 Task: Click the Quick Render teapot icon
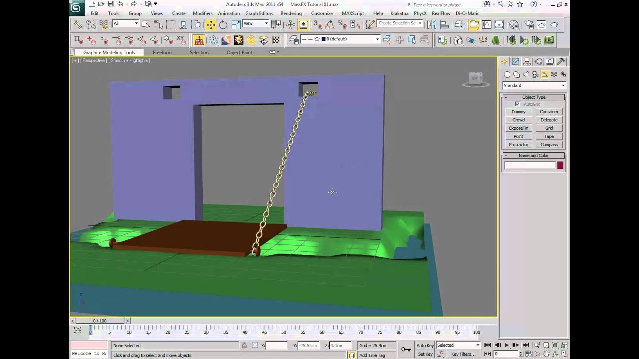point(554,25)
